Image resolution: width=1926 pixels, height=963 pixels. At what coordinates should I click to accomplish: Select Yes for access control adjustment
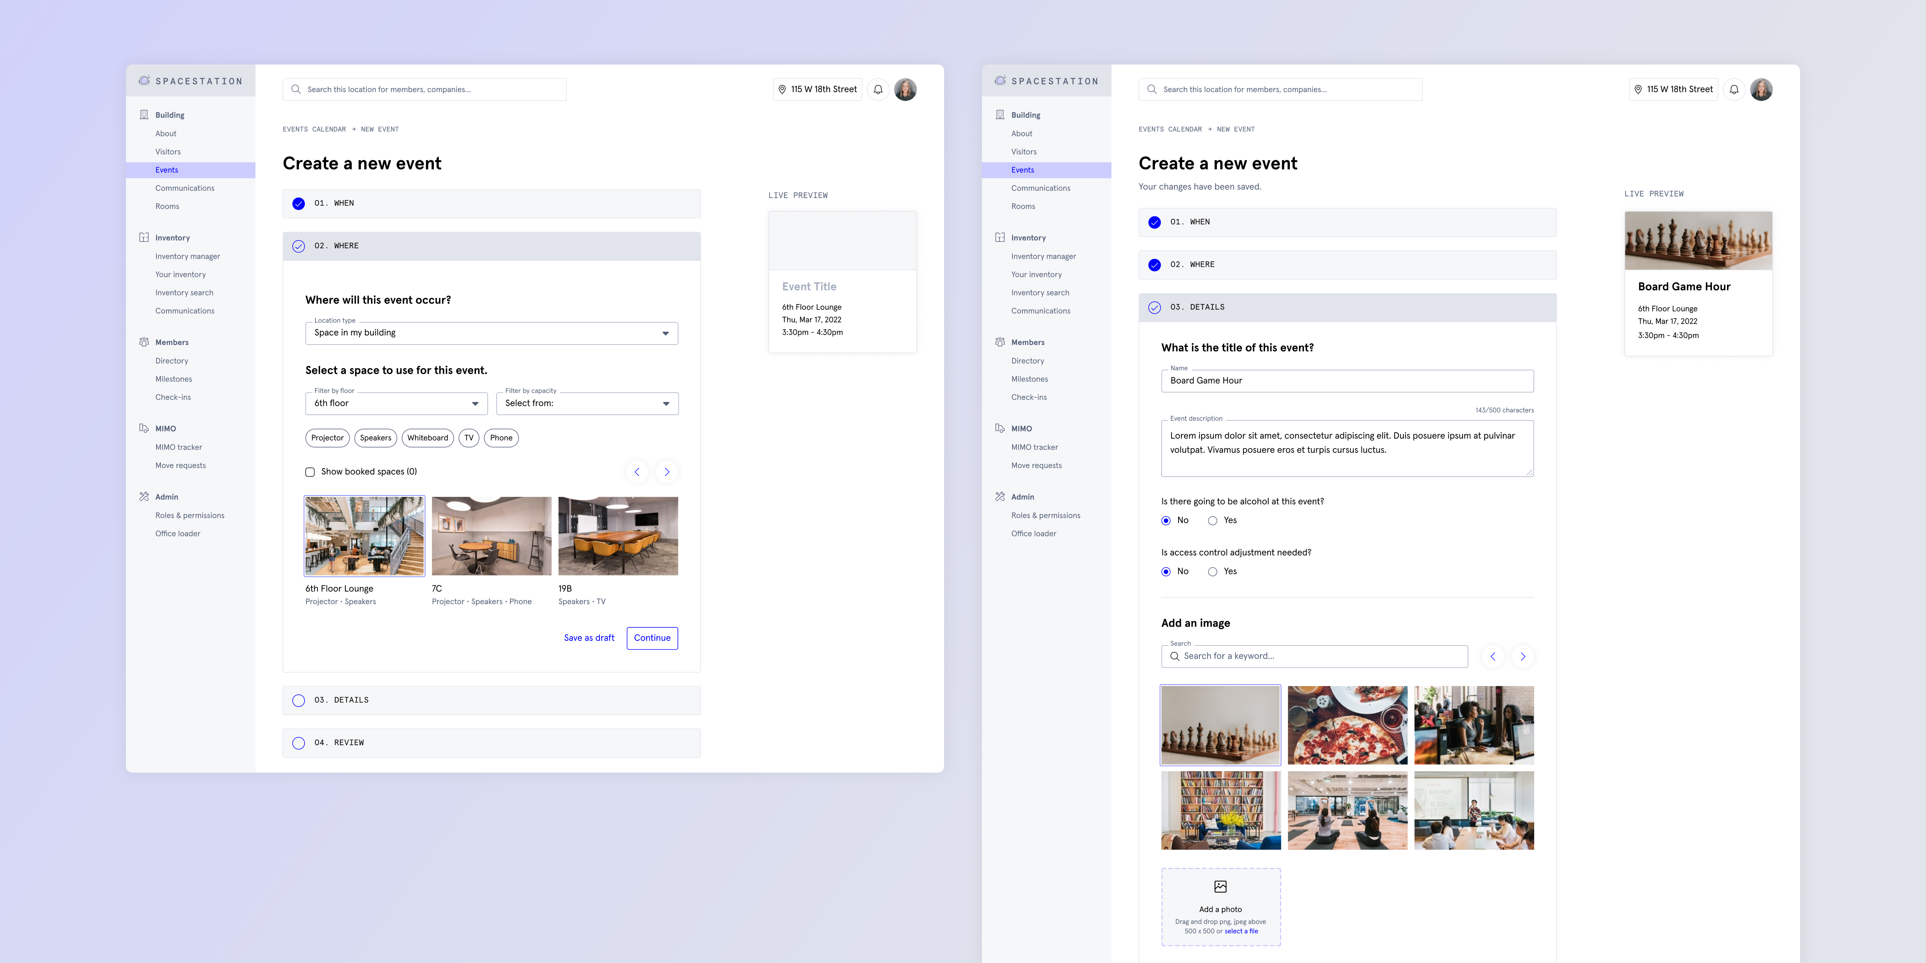pyautogui.click(x=1213, y=571)
